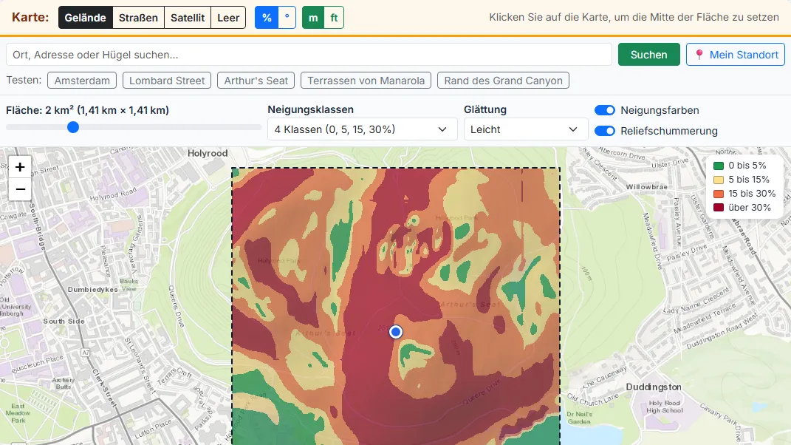The image size is (791, 445).
Task: Click the South Side label on the map
Action: pos(64,322)
